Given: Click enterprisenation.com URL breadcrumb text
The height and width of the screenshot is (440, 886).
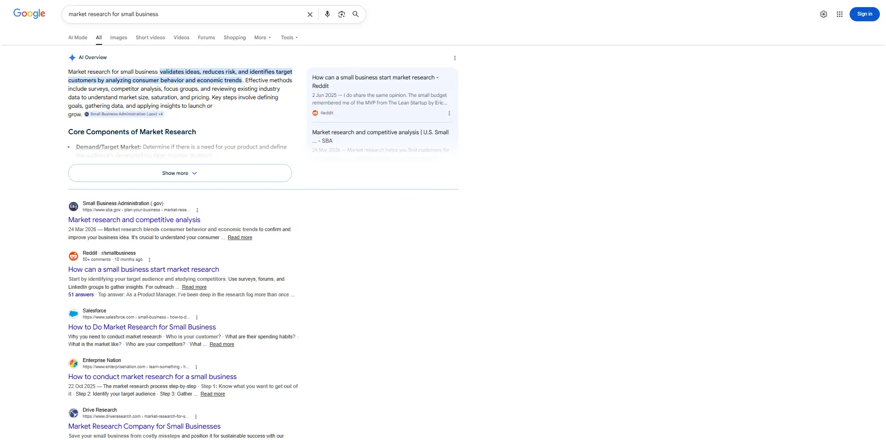Looking at the screenshot, I should tap(136, 367).
